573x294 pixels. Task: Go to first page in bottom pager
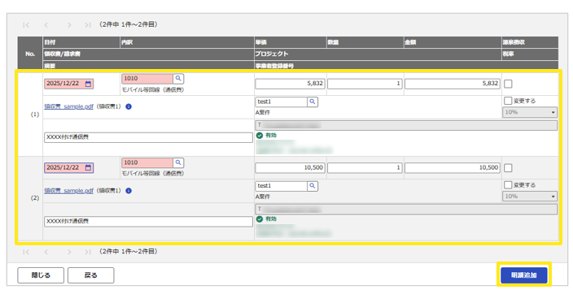[25, 252]
